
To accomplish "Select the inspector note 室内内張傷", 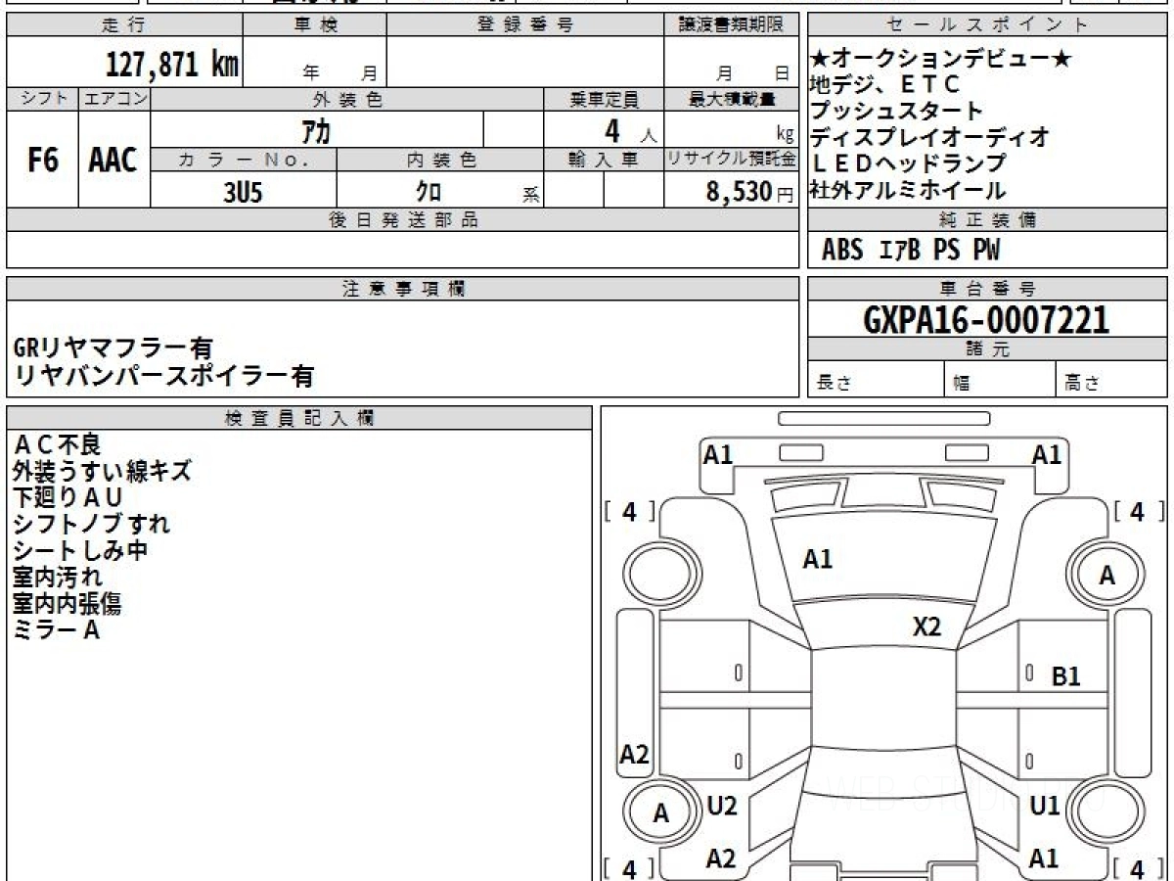I will [68, 603].
